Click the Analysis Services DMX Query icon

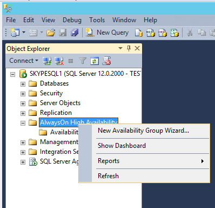click(163, 33)
